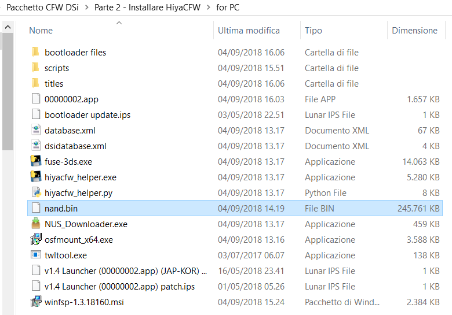
Task: Sort by the Dimensione column header
Action: (x=414, y=31)
